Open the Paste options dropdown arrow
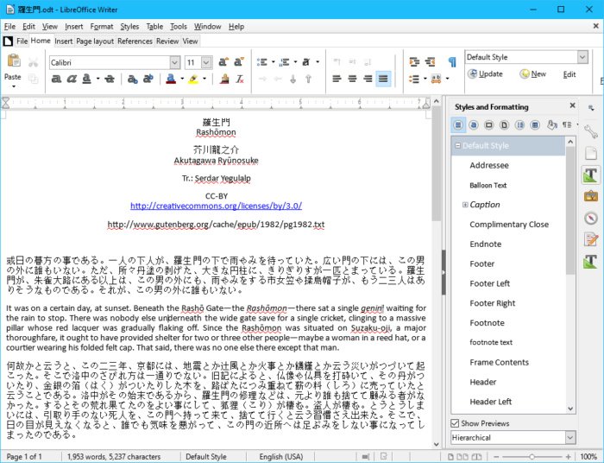604x463 pixels. tap(14, 86)
